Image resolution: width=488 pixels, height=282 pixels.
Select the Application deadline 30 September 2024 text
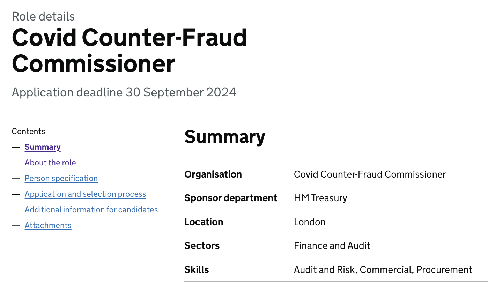124,92
